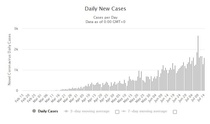The image size is (210, 124).
Task: Click the Data as of 0:00 GMT+0 text
Action: point(105,22)
